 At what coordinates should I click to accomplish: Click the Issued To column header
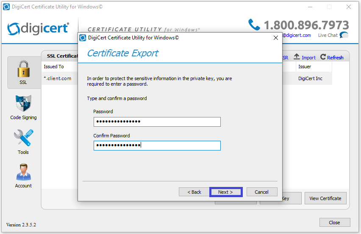[x=54, y=67]
